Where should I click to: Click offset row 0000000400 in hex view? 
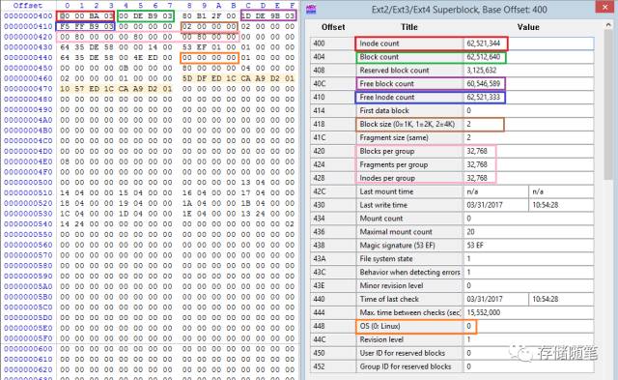click(28, 15)
